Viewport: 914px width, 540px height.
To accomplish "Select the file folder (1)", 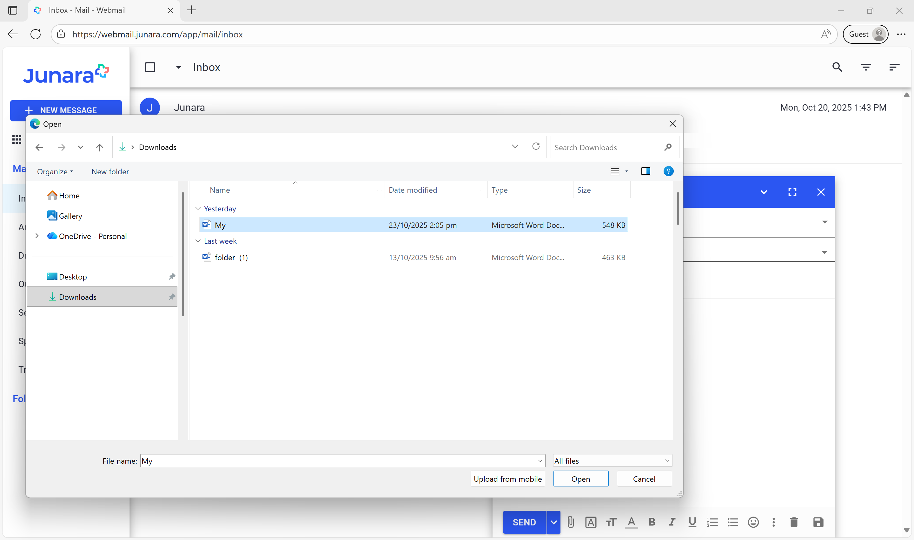I will pos(414,257).
